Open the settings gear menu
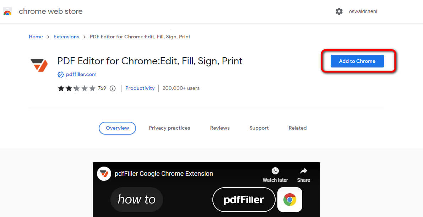 click(x=339, y=11)
